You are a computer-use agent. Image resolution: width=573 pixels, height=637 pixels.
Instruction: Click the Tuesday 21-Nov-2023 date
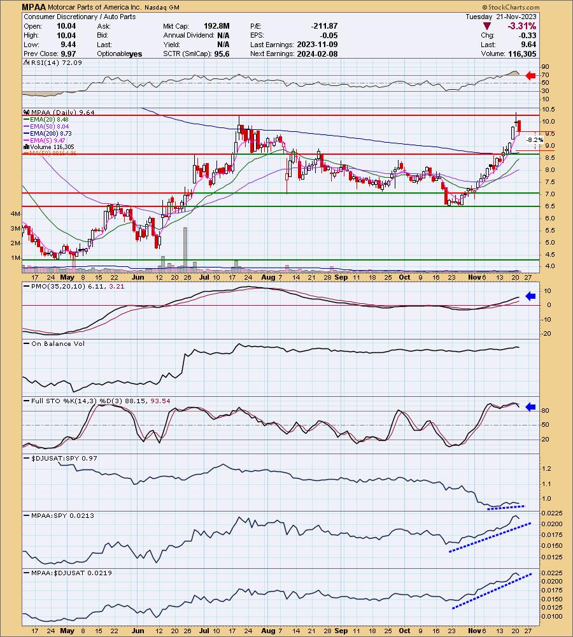pyautogui.click(x=500, y=17)
